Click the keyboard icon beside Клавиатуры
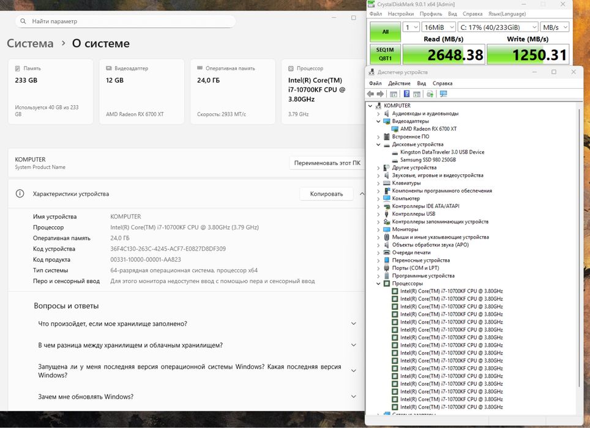This screenshot has height=428, width=590. click(386, 183)
